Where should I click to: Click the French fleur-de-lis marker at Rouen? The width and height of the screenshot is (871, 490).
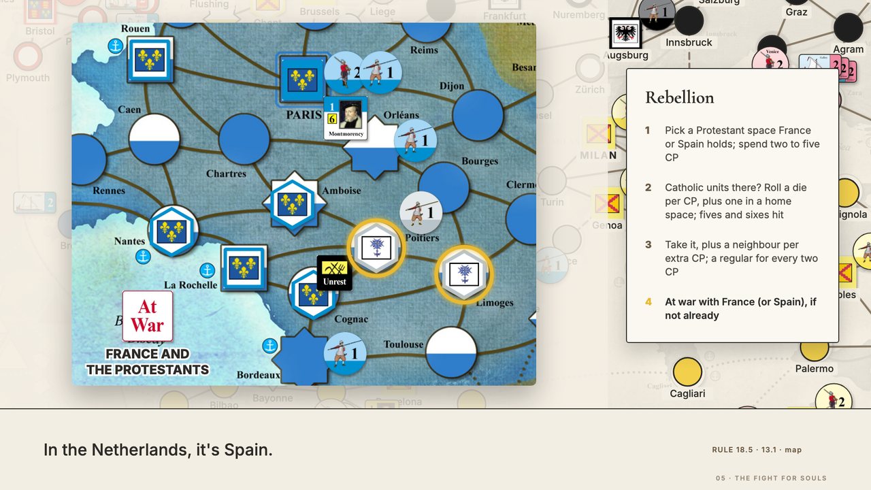150,60
